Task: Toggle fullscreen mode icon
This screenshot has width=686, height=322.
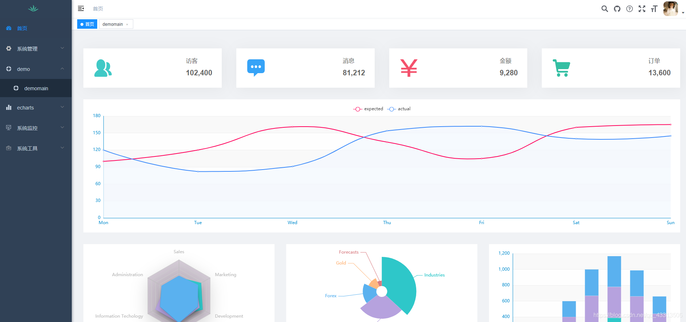Action: click(642, 9)
